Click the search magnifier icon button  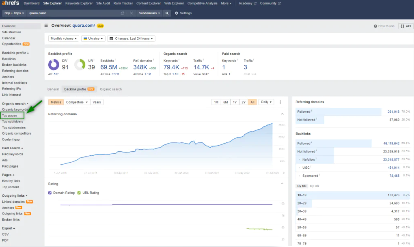tap(167, 13)
